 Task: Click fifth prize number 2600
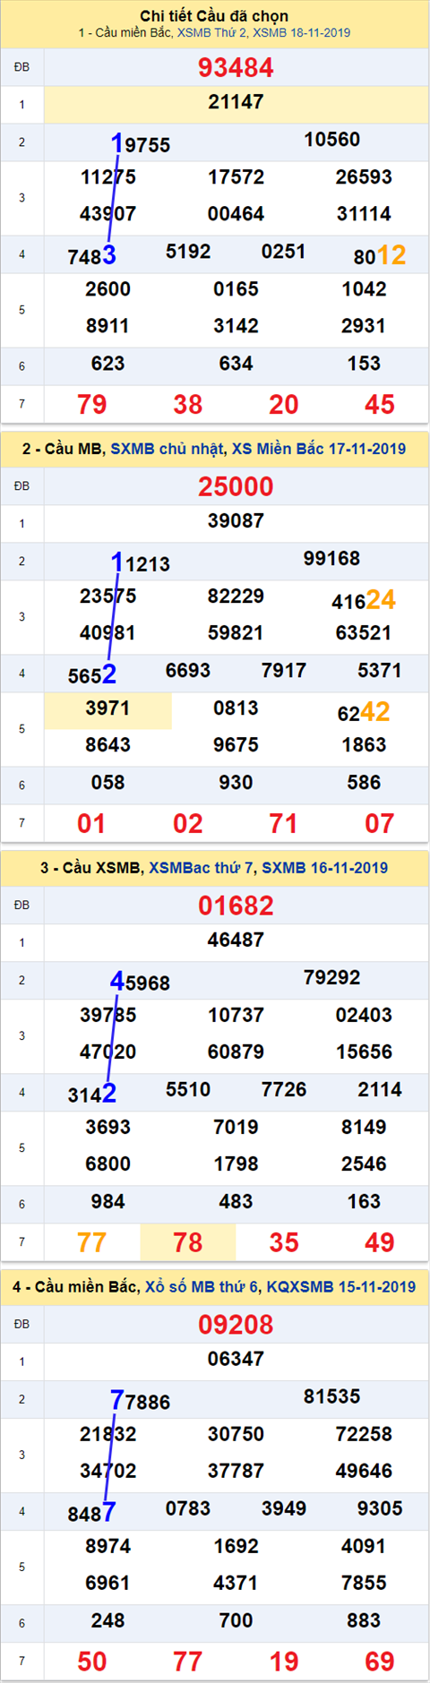(107, 289)
